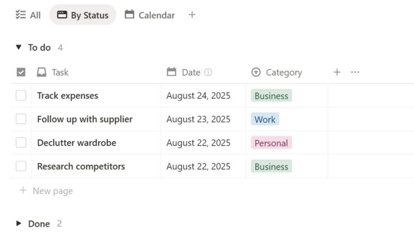Image resolution: width=414 pixels, height=233 pixels.
Task: Switch to the Calendar view tab
Action: point(150,15)
